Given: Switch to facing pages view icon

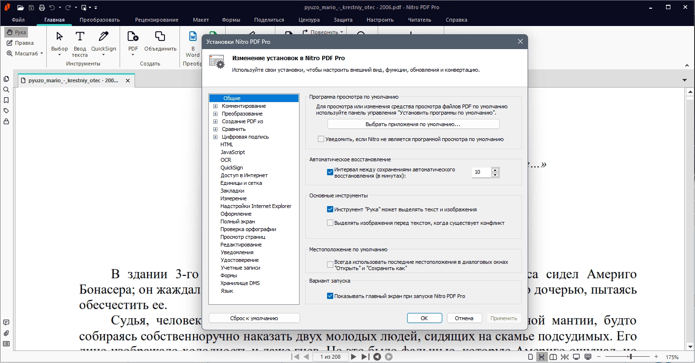Looking at the screenshot, I should (x=553, y=357).
